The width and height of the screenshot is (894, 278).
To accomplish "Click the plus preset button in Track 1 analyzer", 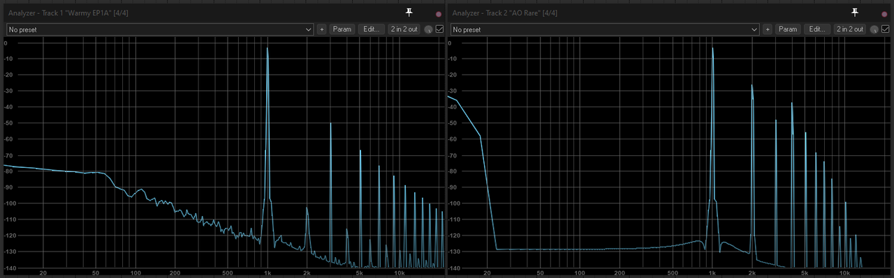I will pos(322,29).
